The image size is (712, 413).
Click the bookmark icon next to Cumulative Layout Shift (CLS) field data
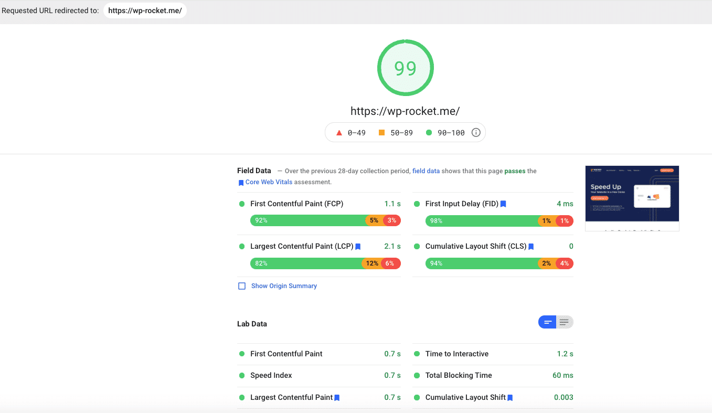531,247
